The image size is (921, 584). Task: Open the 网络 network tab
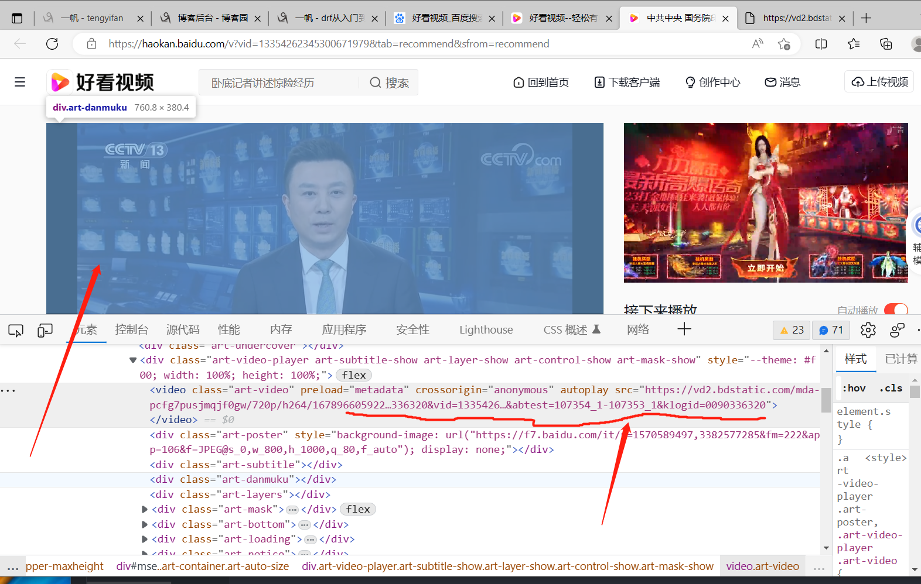[x=638, y=329]
